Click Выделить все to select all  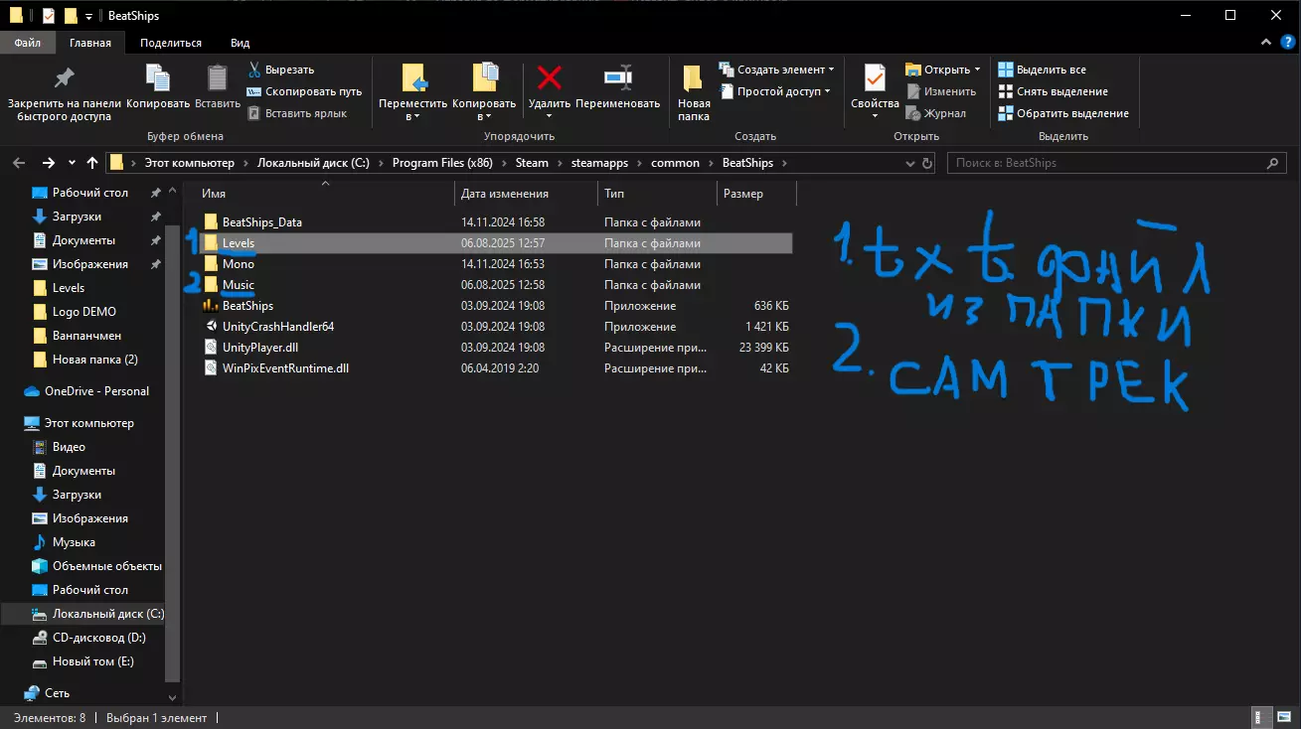1042,70
